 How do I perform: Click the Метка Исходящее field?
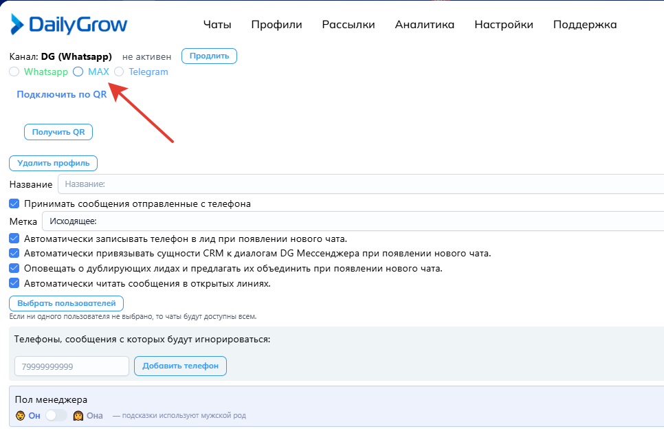pyautogui.click(x=351, y=221)
